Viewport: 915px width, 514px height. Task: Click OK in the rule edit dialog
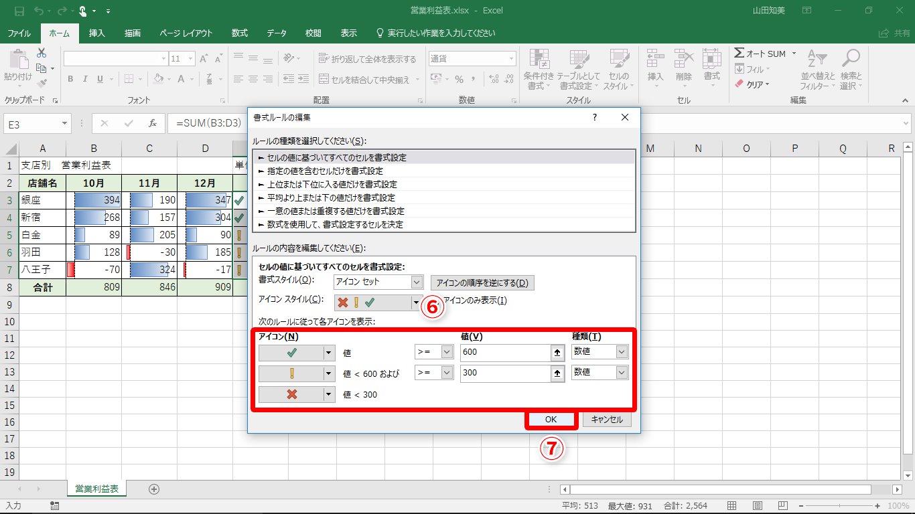(x=551, y=420)
